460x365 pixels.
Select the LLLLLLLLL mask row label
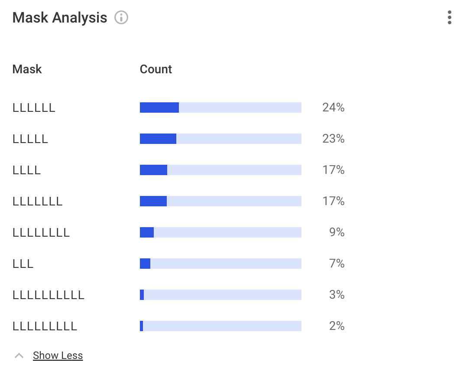click(45, 326)
